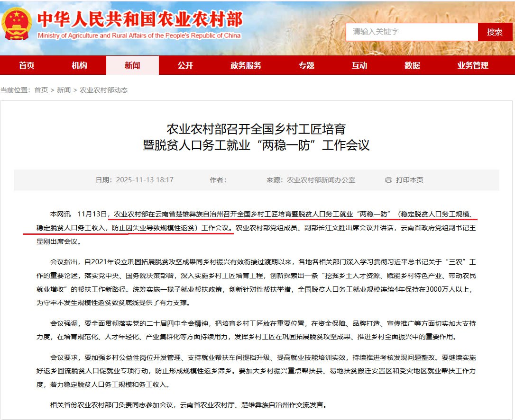
Task: Go to the 数据 navigation item
Action: tap(412, 66)
